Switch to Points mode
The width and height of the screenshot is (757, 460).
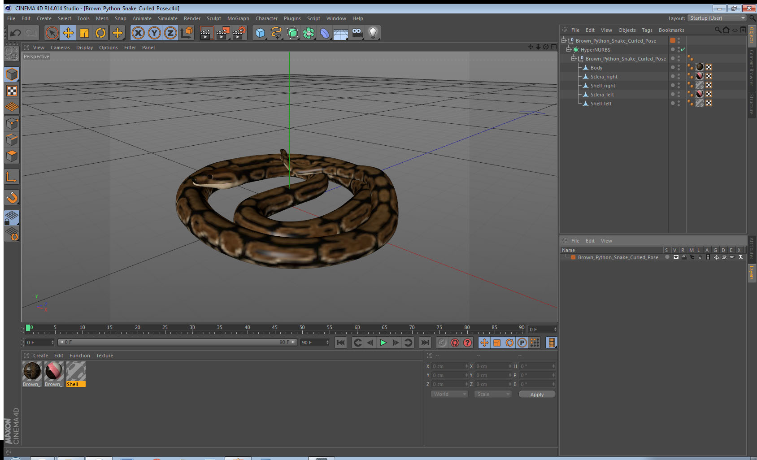pyautogui.click(x=12, y=123)
